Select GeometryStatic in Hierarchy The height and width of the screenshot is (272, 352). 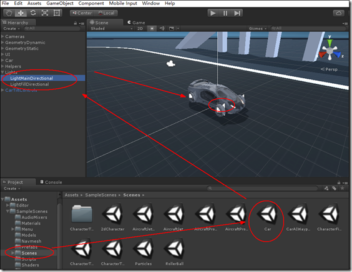(x=22, y=48)
